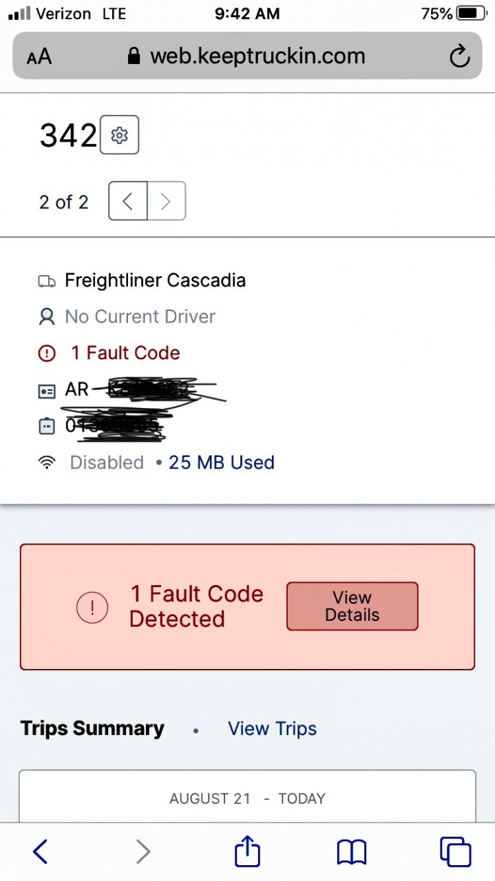Select the AUGUST 21 - TODAY date range
Viewport: 495px width, 881px height.
click(247, 798)
